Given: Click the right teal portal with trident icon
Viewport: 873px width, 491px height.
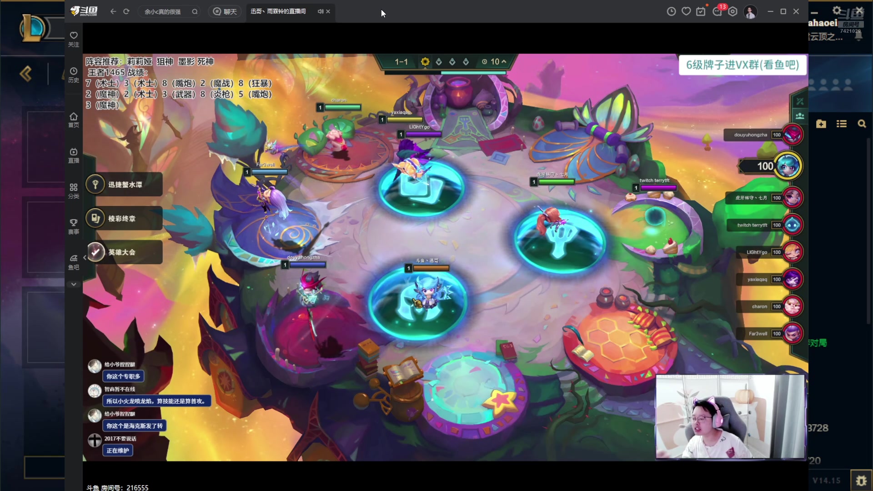Looking at the screenshot, I should pos(560,240).
